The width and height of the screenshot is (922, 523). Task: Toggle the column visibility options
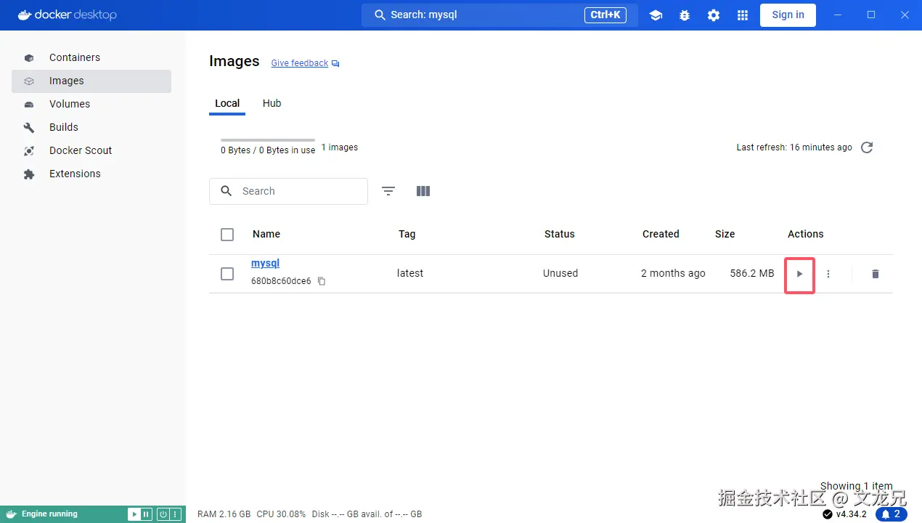pos(423,190)
